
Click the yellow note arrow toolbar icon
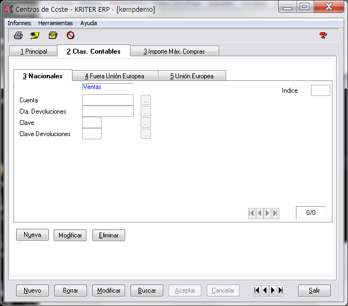pyautogui.click(x=35, y=35)
